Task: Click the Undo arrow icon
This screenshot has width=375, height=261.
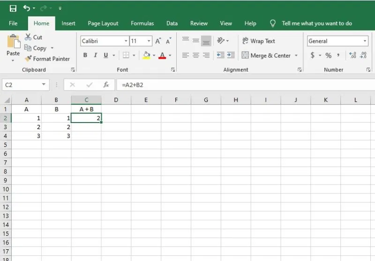Action: click(x=27, y=8)
